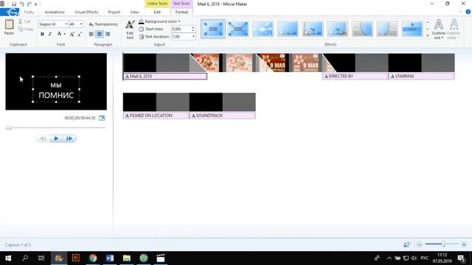Play the video preview

point(56,138)
